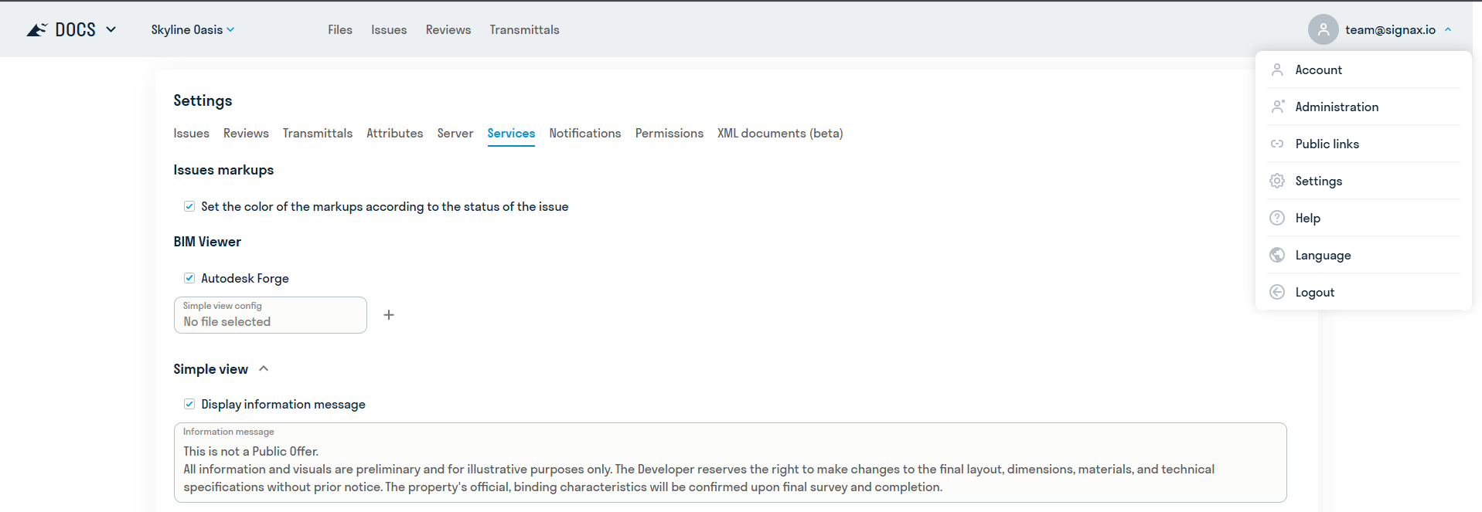This screenshot has height=512, width=1482.
Task: Click the BIM Viewer heading
Action: [x=207, y=242]
